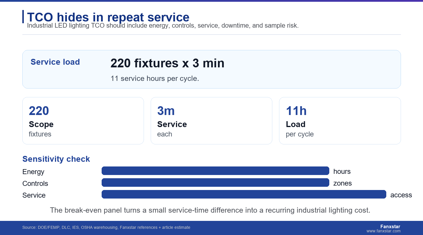Click the 'Sensitivity check' heading
This screenshot has width=423, height=235.
tap(56, 159)
